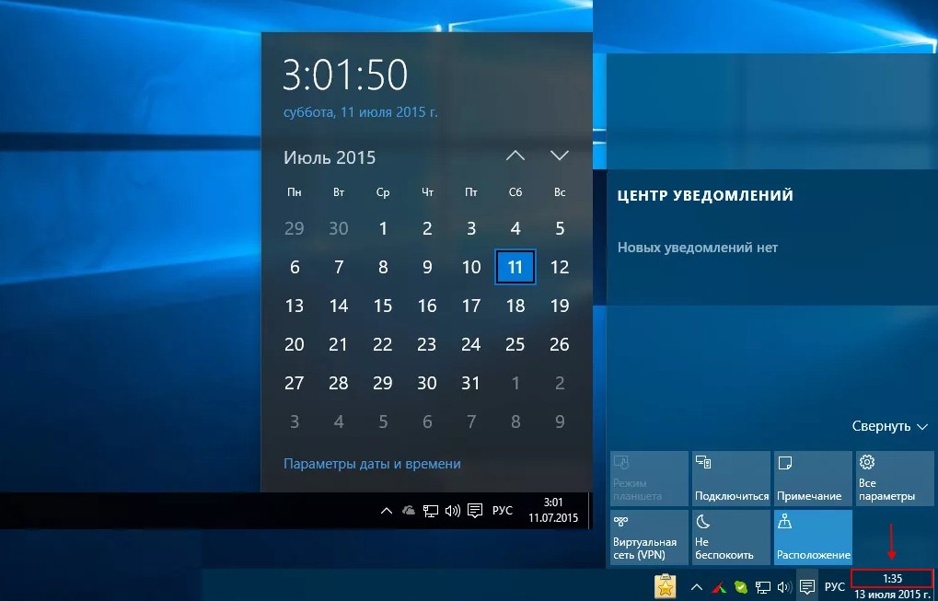Open the volume icon in the bottom-right taskbar
The width and height of the screenshot is (938, 601).
point(784,587)
